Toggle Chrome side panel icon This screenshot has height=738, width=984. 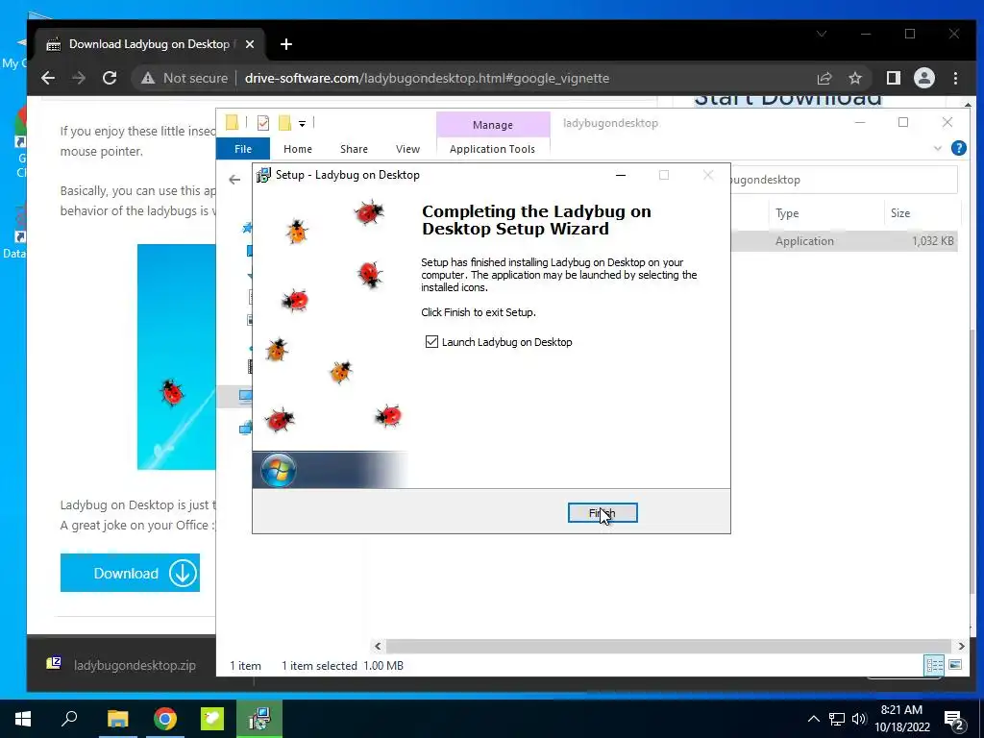pos(893,78)
